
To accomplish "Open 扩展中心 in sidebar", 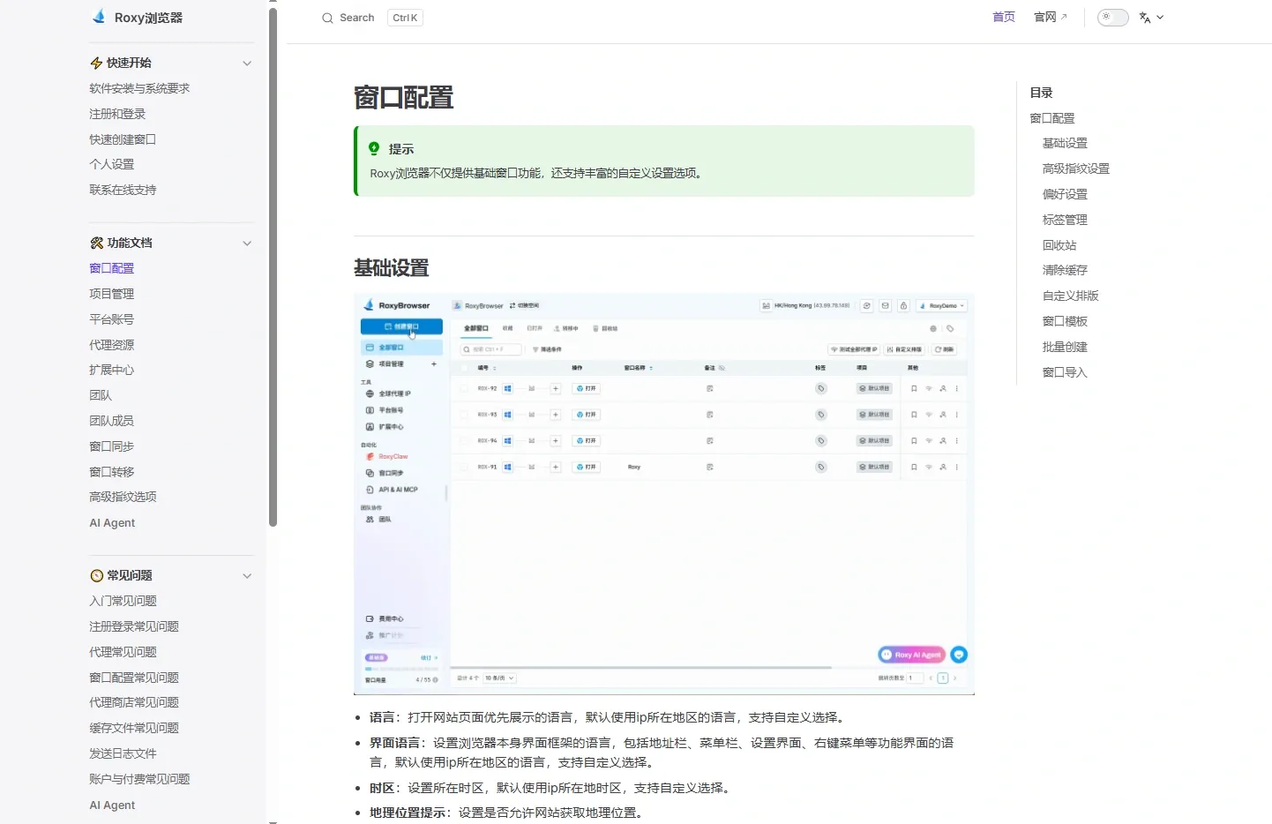I will click(112, 371).
